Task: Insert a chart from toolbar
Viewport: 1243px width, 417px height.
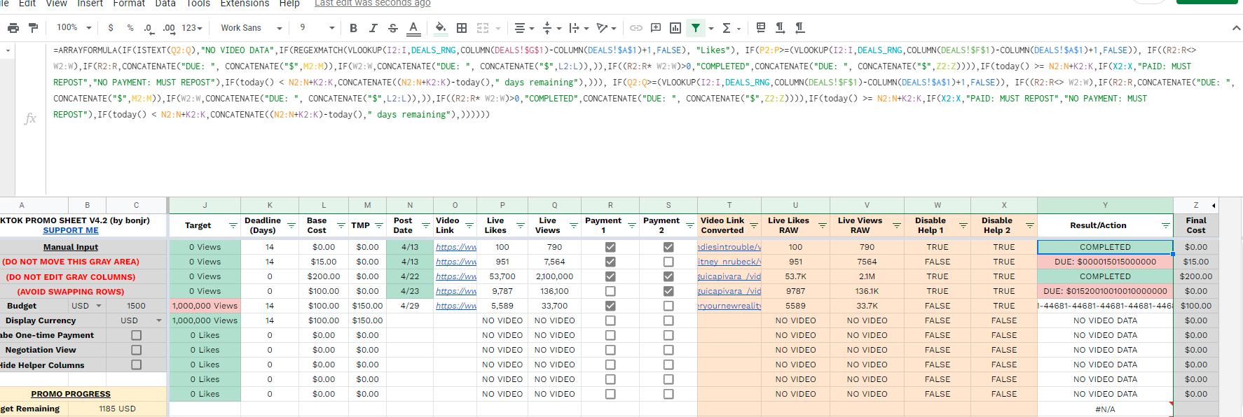Action: coord(675,28)
